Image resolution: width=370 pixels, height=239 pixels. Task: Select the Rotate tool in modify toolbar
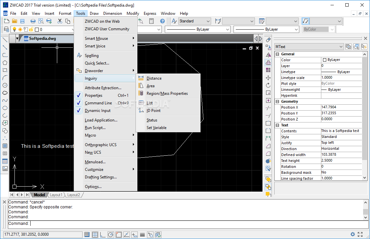click(x=268, y=85)
